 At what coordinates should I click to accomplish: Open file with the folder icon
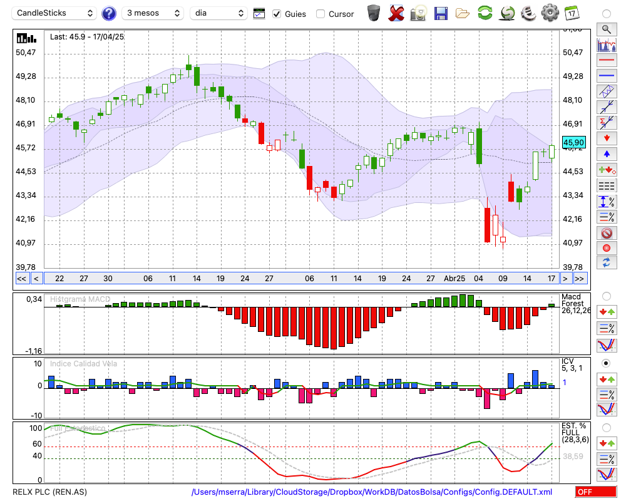(x=463, y=13)
